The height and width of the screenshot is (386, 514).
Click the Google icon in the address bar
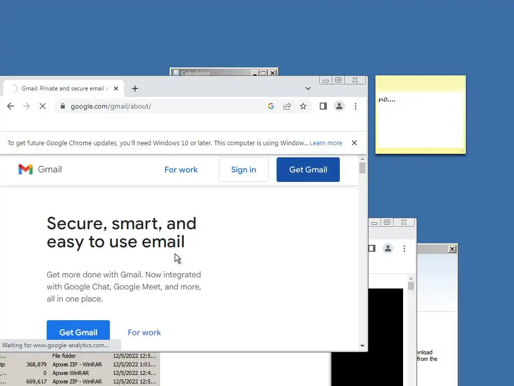pos(271,106)
